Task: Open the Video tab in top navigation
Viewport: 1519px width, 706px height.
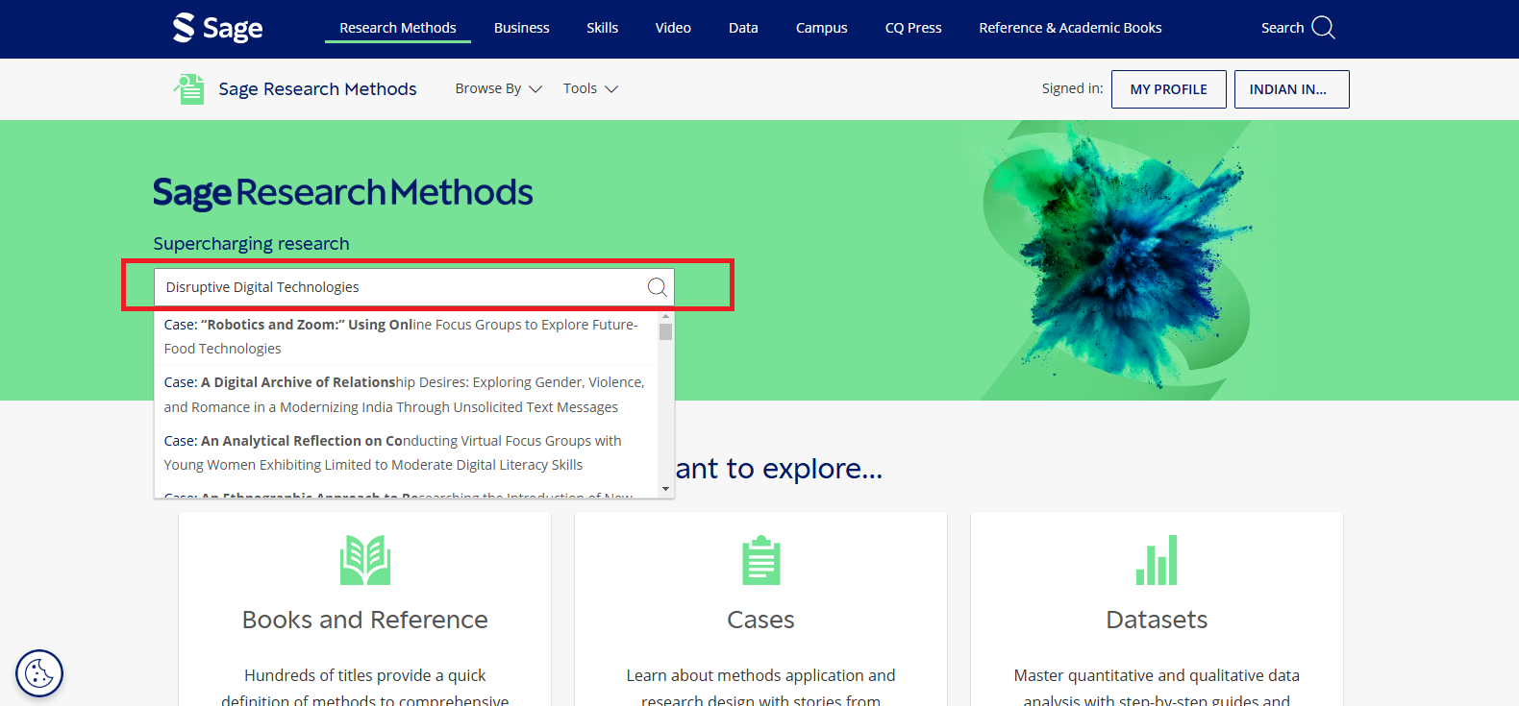Action: click(x=673, y=28)
